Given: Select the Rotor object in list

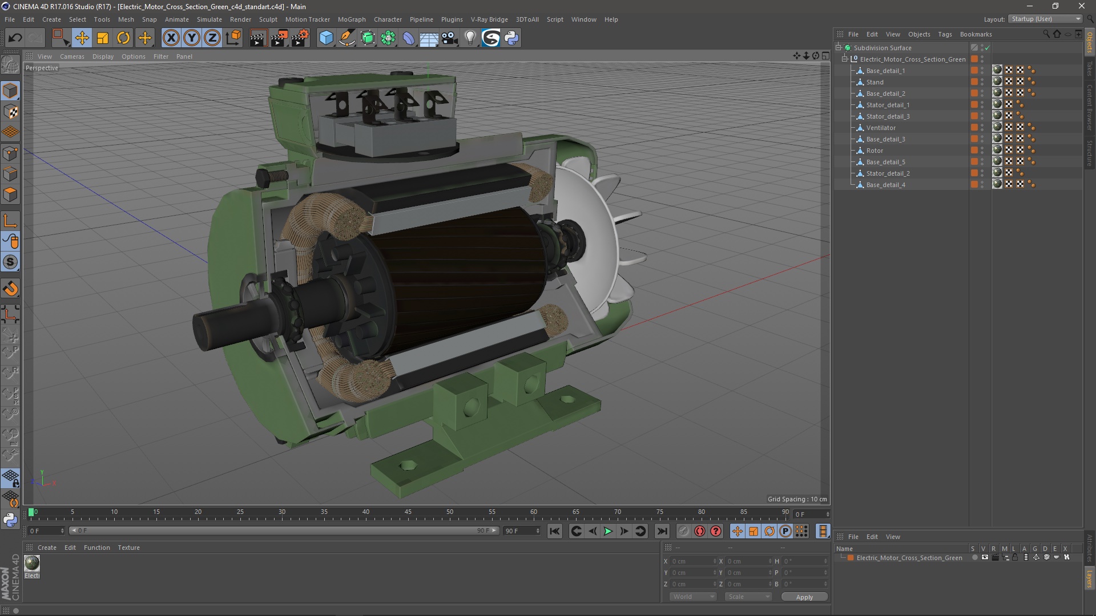Looking at the screenshot, I should point(875,151).
